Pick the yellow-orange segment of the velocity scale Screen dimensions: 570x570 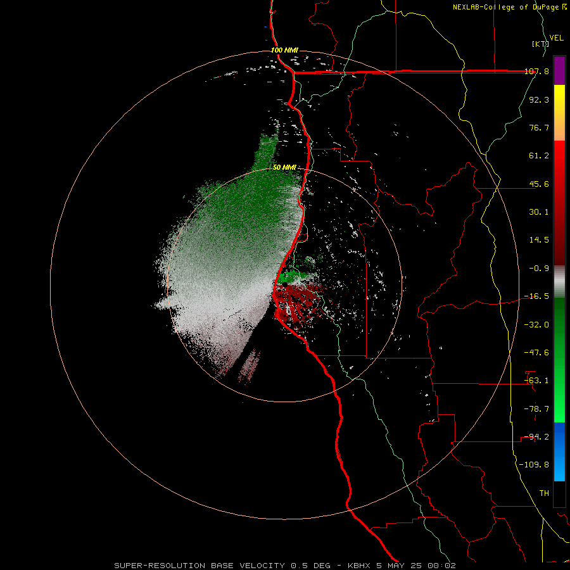point(559,113)
